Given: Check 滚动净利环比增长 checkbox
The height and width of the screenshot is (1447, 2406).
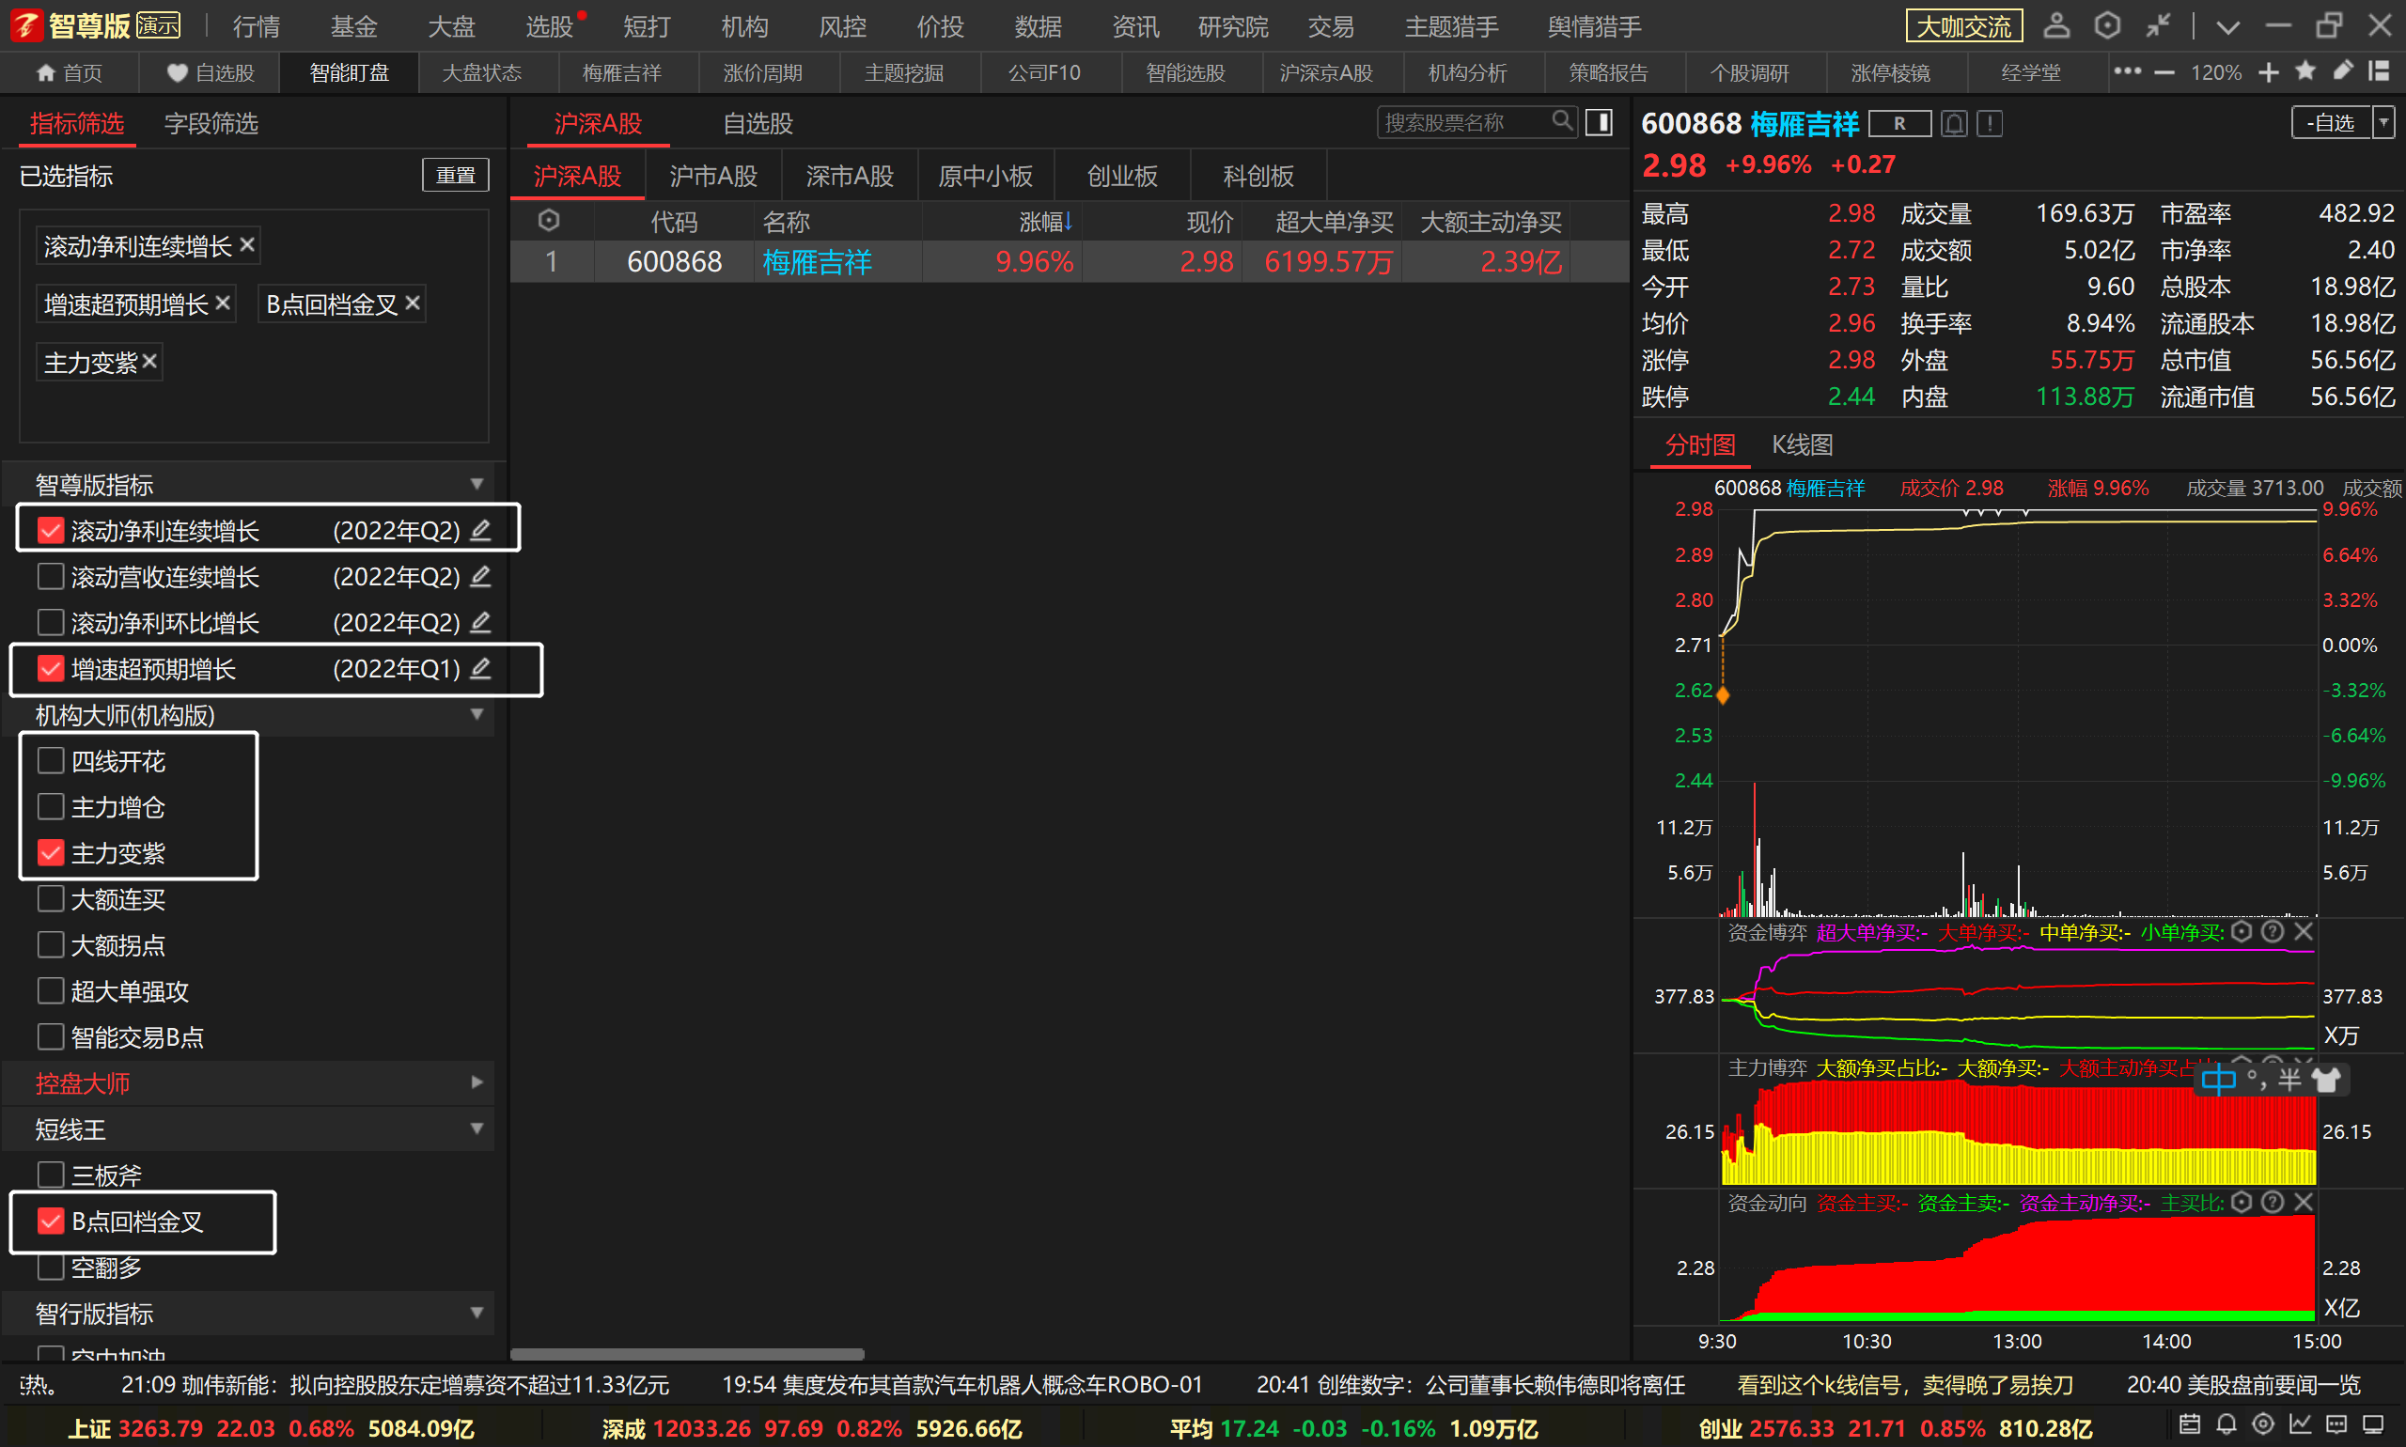Looking at the screenshot, I should [x=51, y=622].
